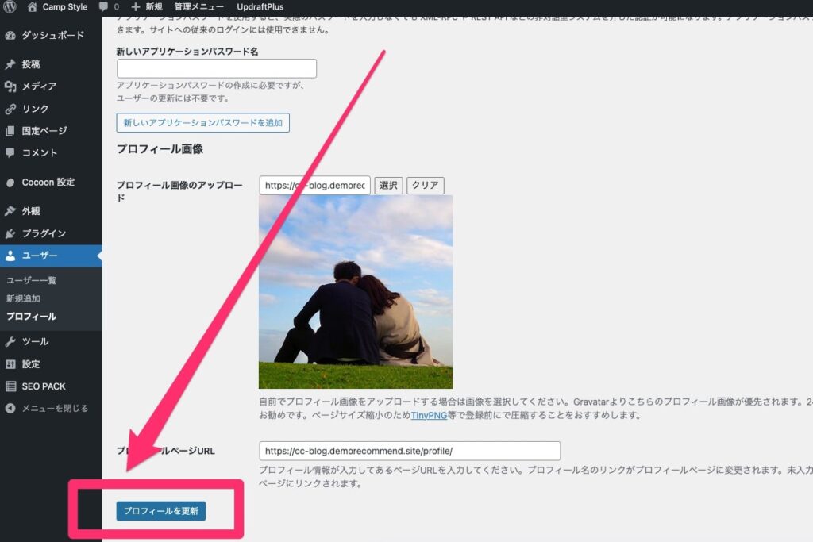Image resolution: width=813 pixels, height=542 pixels.
Task: Click the 固定ページ pages icon
Action: tap(10, 131)
